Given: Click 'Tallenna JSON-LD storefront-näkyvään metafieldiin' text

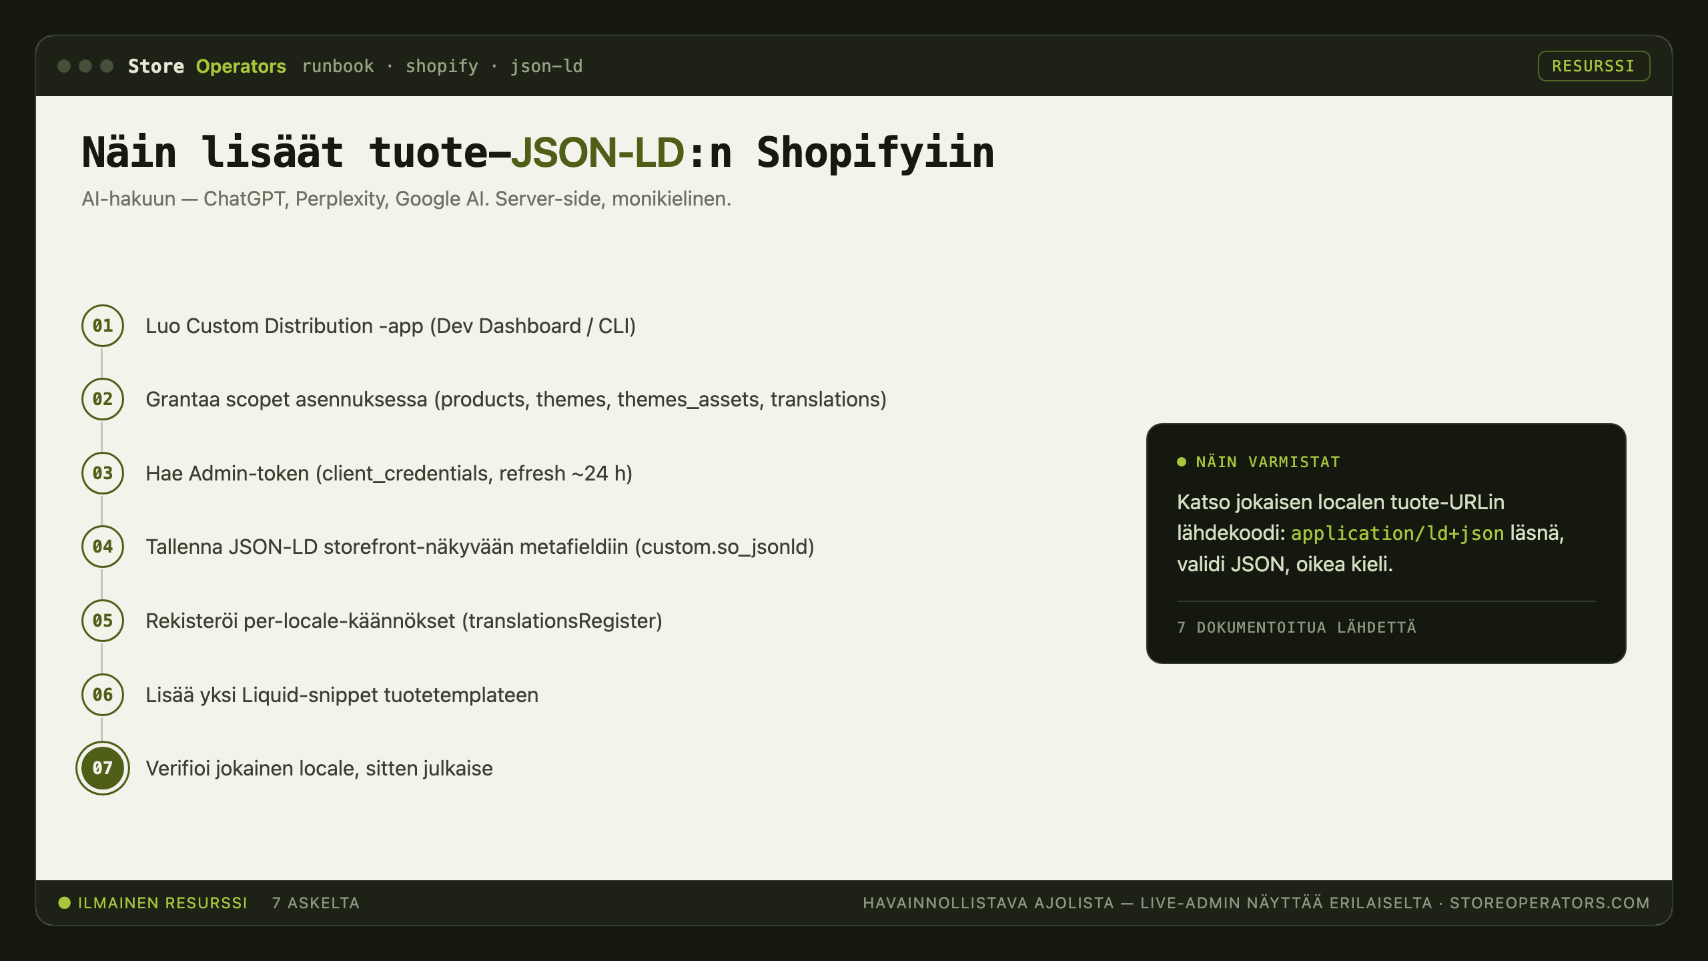Looking at the screenshot, I should tap(480, 547).
